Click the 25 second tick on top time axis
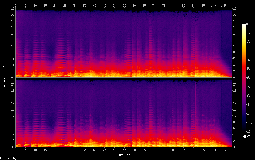Screen dimensions: 255x160 [65, 5]
